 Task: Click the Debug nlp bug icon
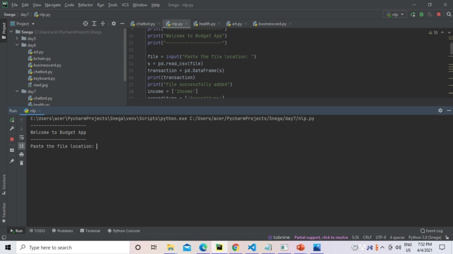421,15
